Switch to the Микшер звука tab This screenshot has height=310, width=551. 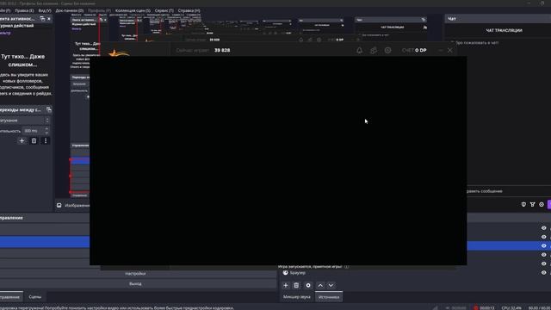click(x=296, y=297)
